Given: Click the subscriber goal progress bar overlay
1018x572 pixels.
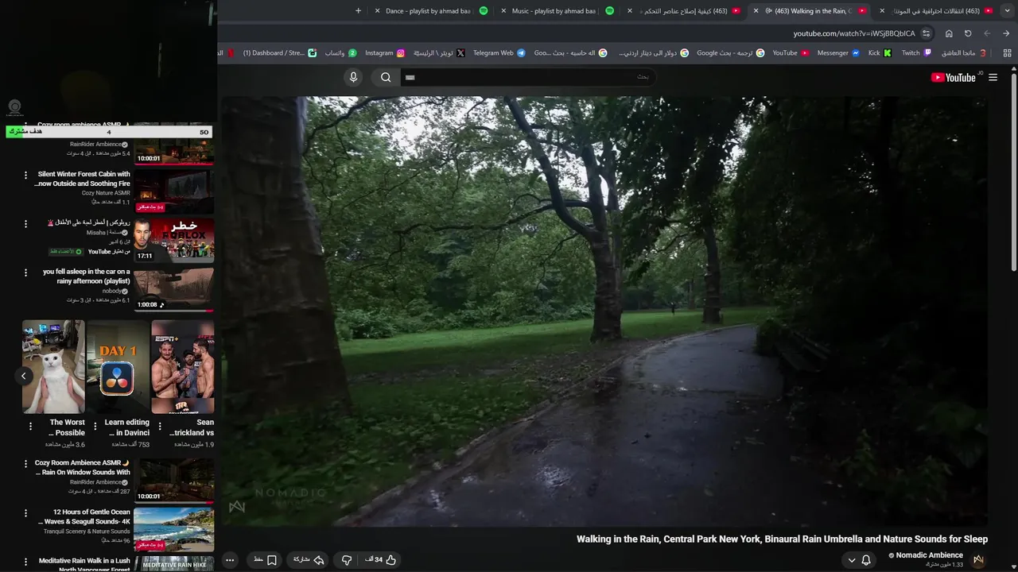Looking at the screenshot, I should [109, 132].
